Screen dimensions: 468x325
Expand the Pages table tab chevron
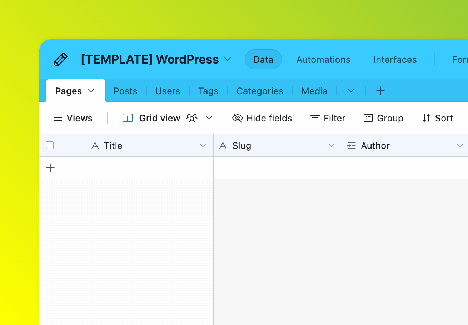(x=91, y=91)
